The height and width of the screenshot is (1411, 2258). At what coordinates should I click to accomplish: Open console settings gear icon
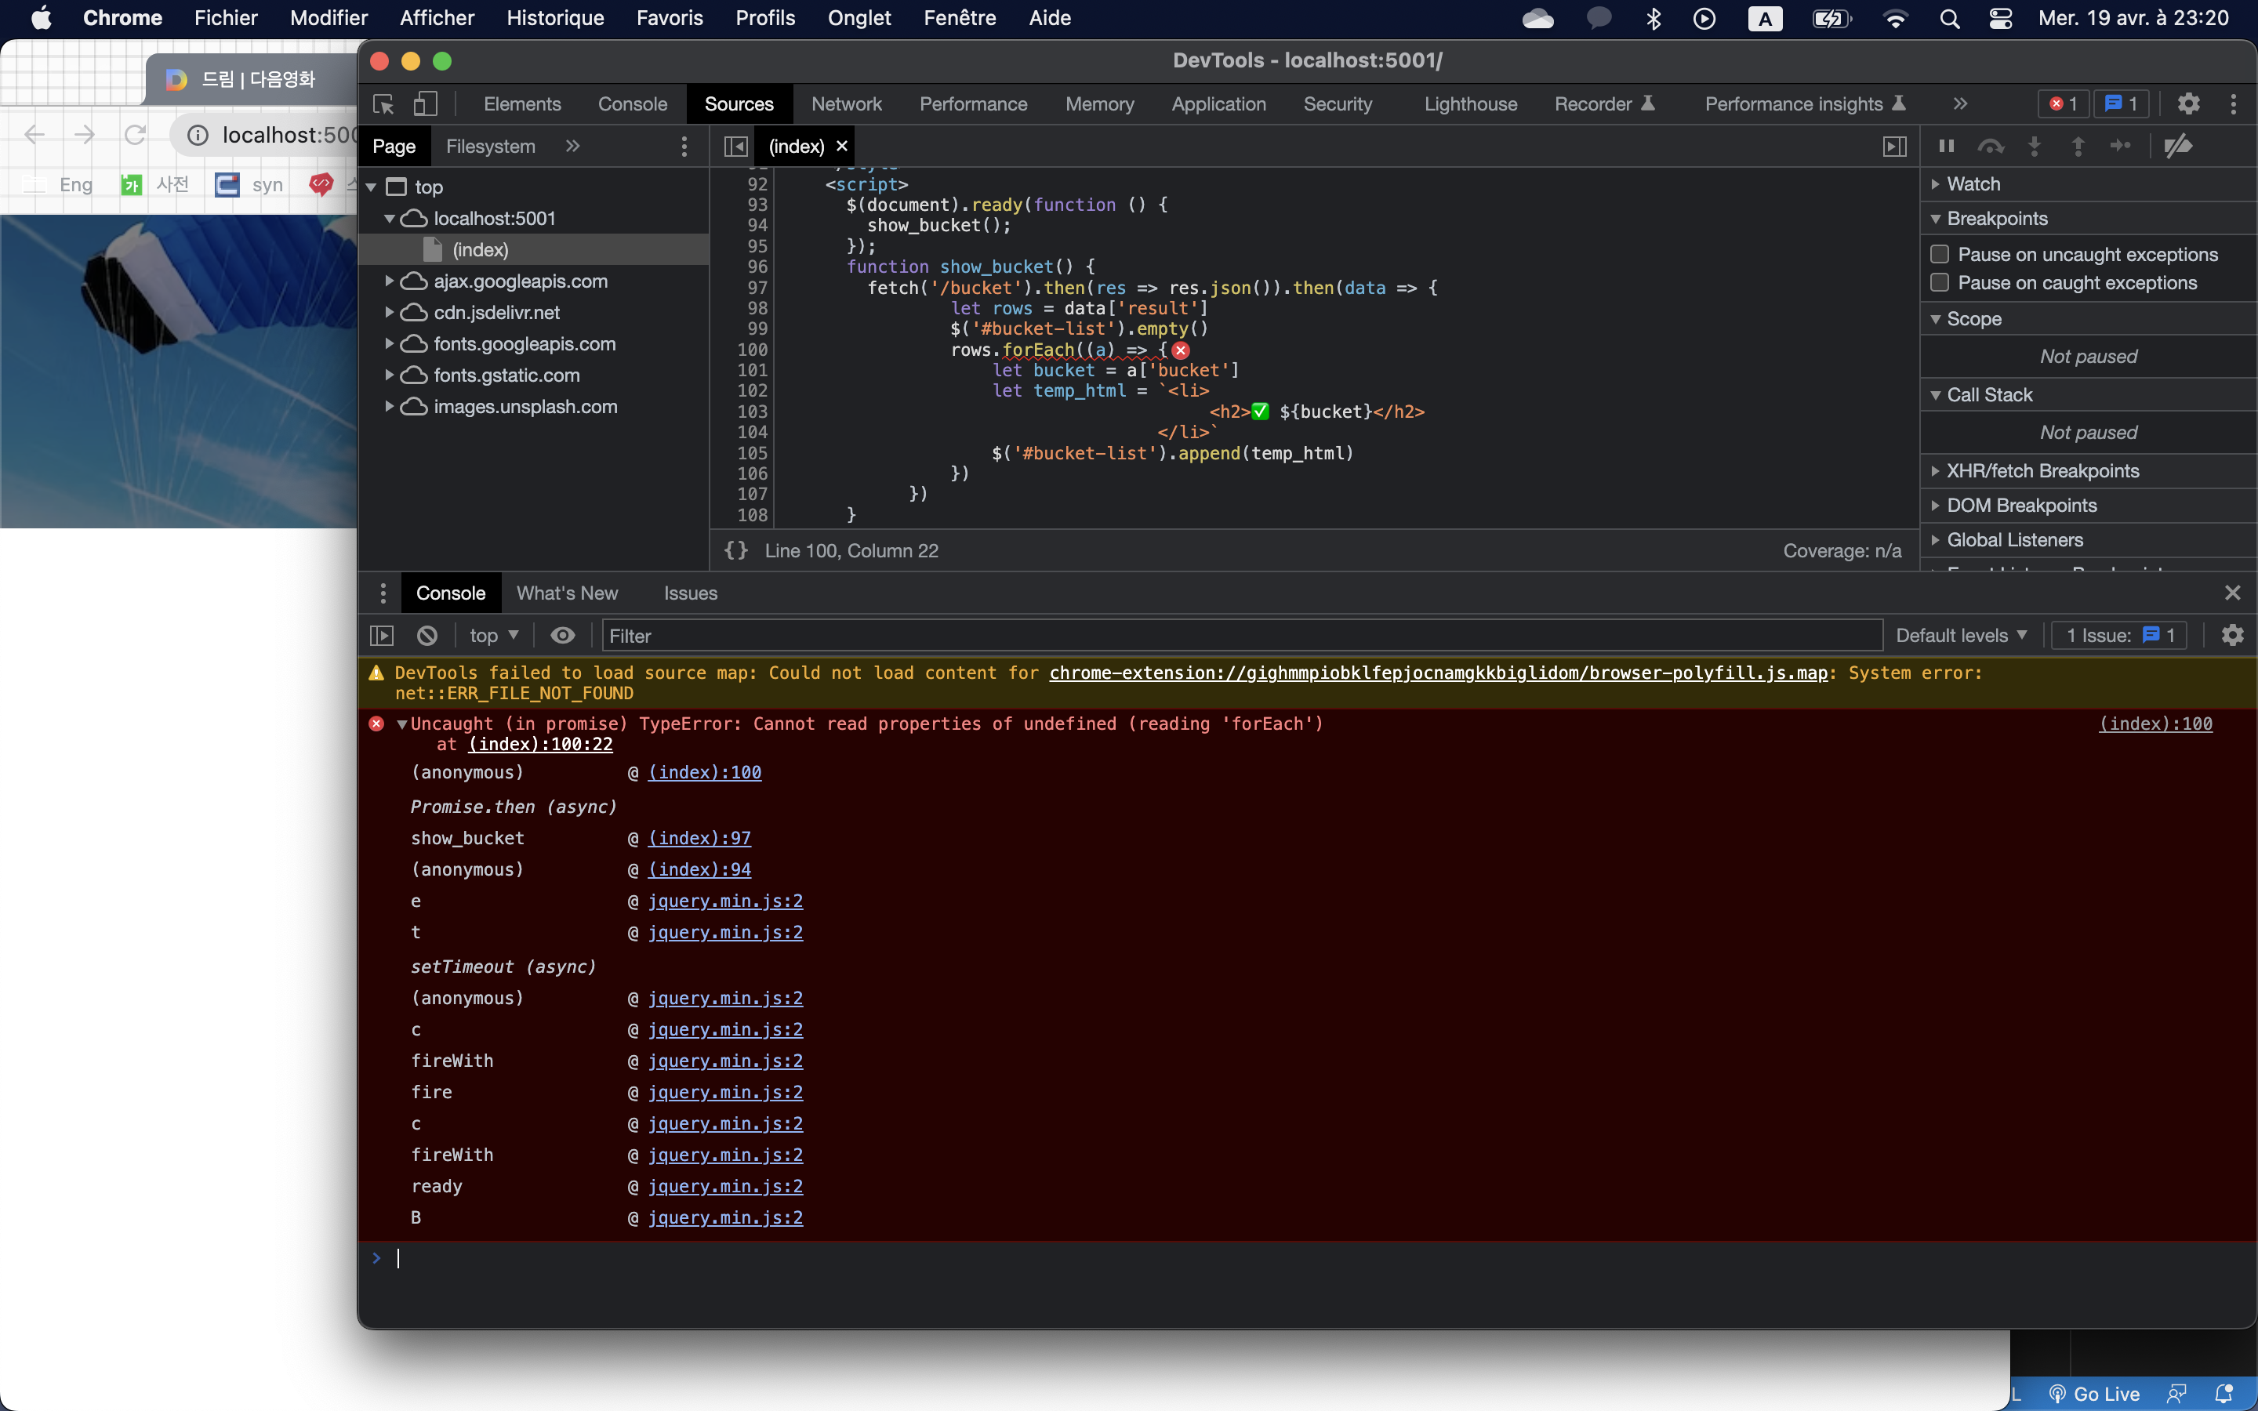(2232, 636)
